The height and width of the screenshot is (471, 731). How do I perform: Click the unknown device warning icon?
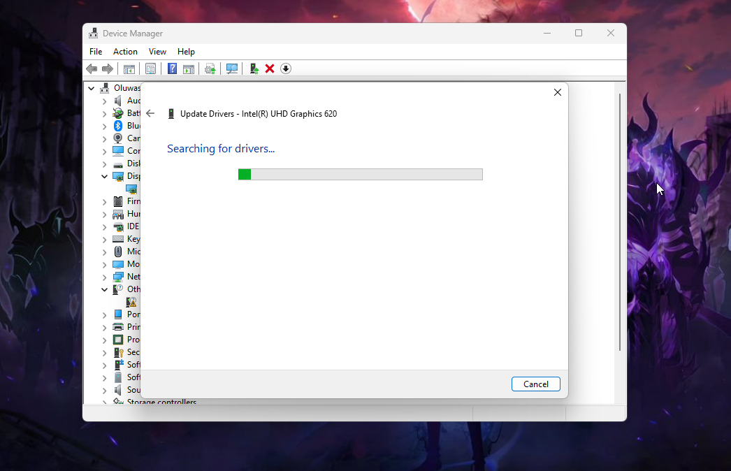(x=131, y=302)
